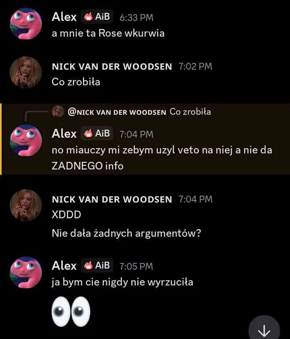Select message "a mnie ta Rose wkurwia"

pos(108,33)
